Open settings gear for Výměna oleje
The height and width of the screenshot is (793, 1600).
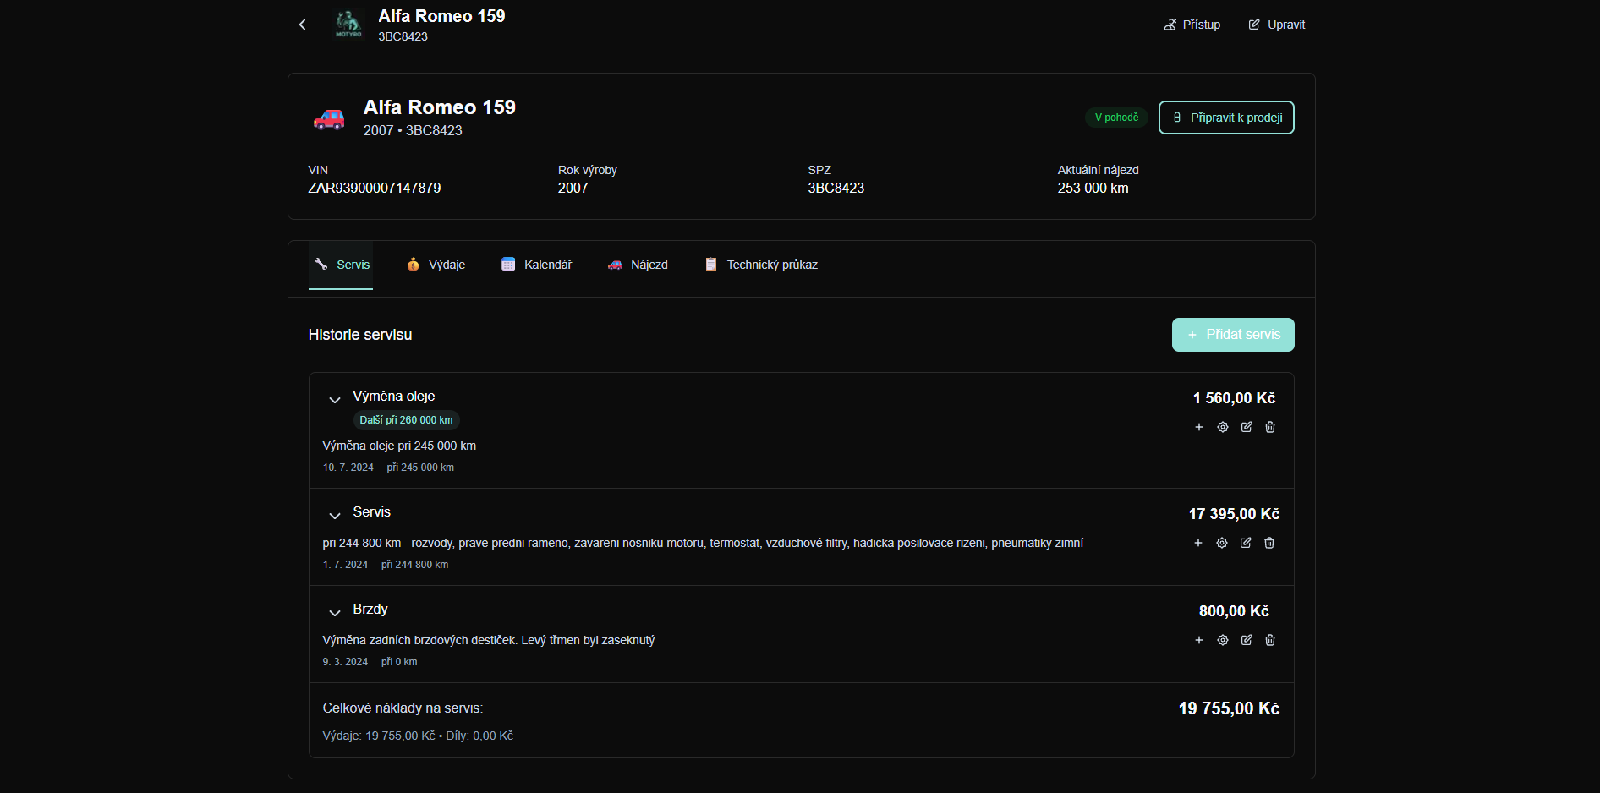click(1223, 427)
